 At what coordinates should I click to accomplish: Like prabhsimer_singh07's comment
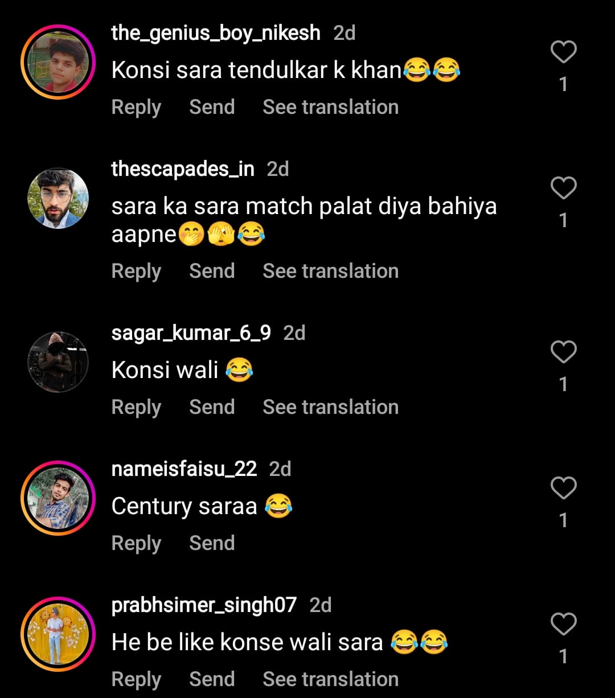point(563,625)
